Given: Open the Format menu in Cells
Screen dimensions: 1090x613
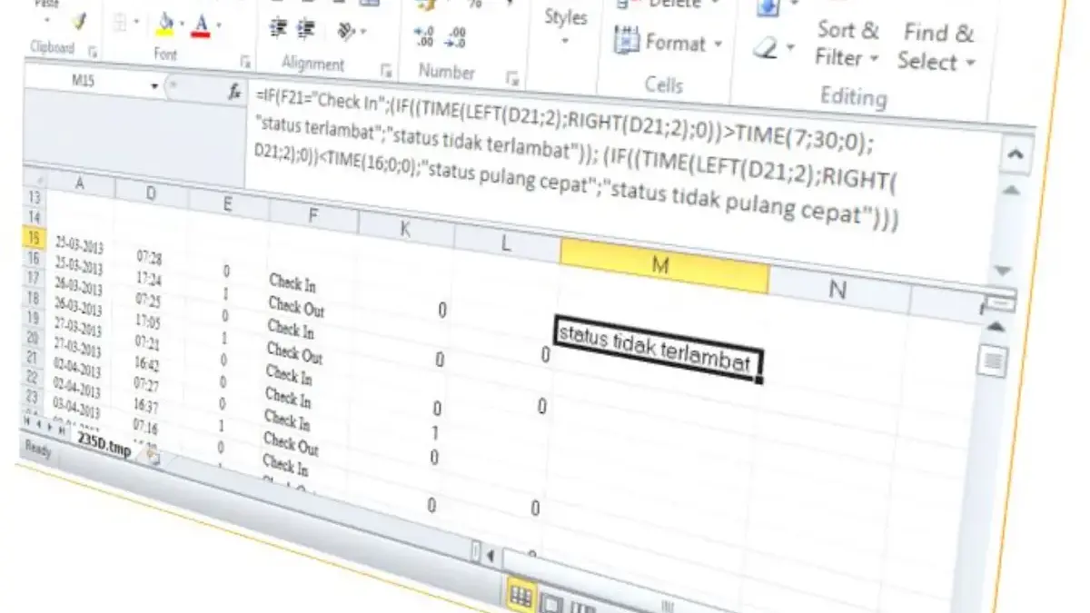Looking at the screenshot, I should pos(669,43).
